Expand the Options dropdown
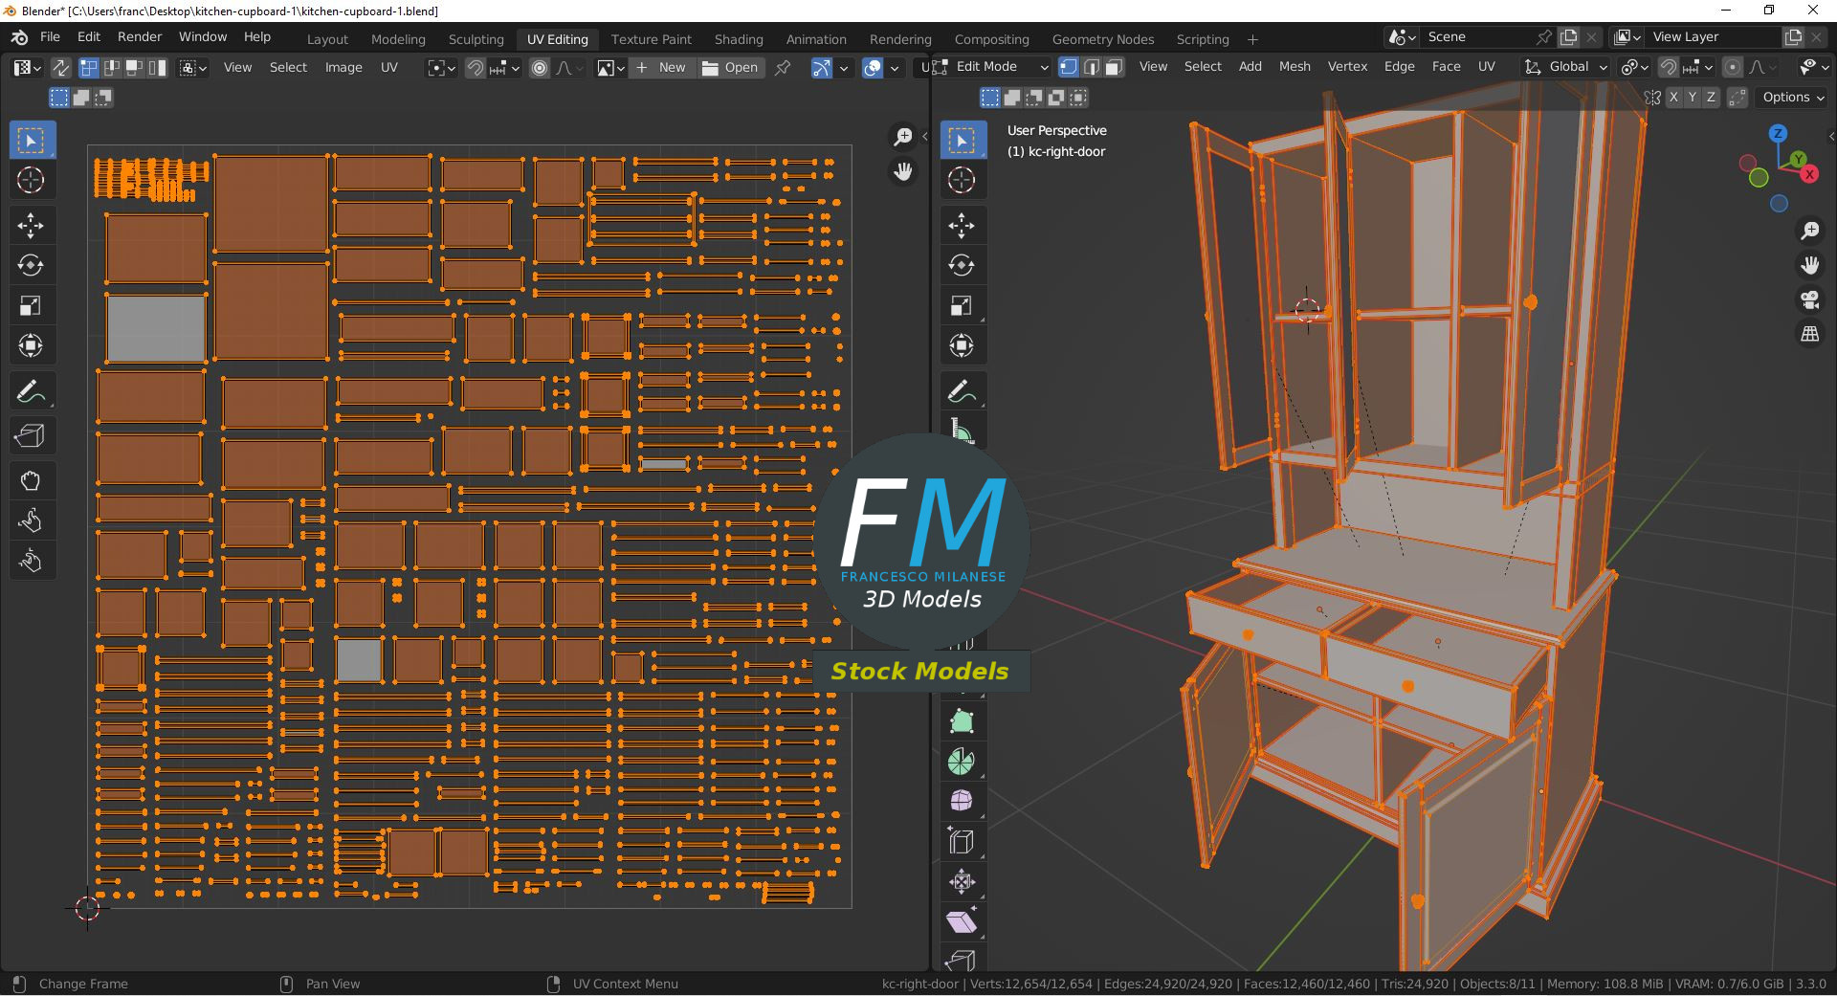1837x996 pixels. (x=1793, y=97)
